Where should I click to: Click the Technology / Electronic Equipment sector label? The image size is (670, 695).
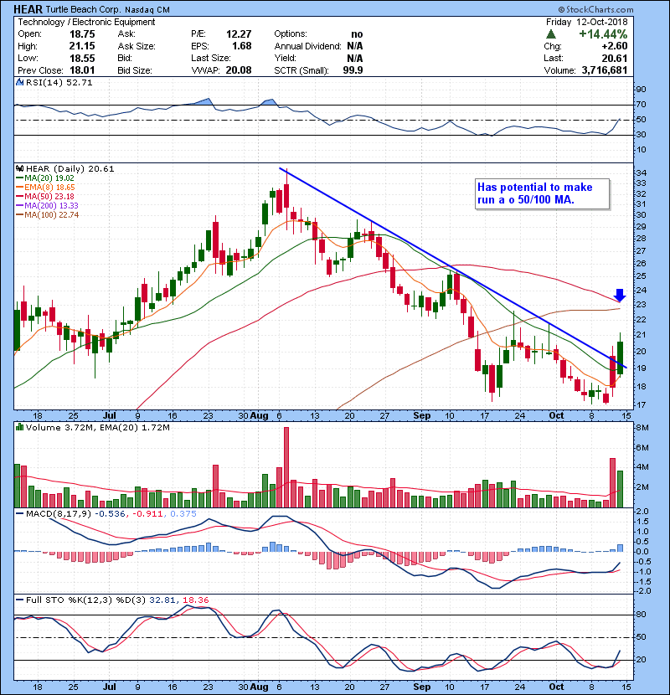tap(74, 22)
